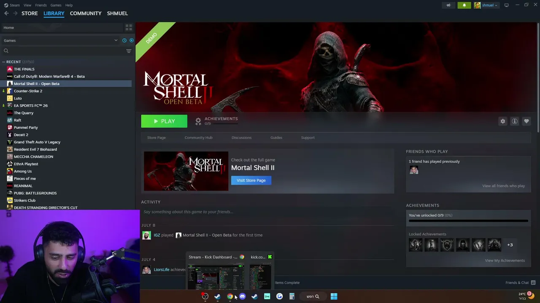Expand the shmuel account dropdown
The height and width of the screenshot is (303, 540).
pyautogui.click(x=486, y=5)
